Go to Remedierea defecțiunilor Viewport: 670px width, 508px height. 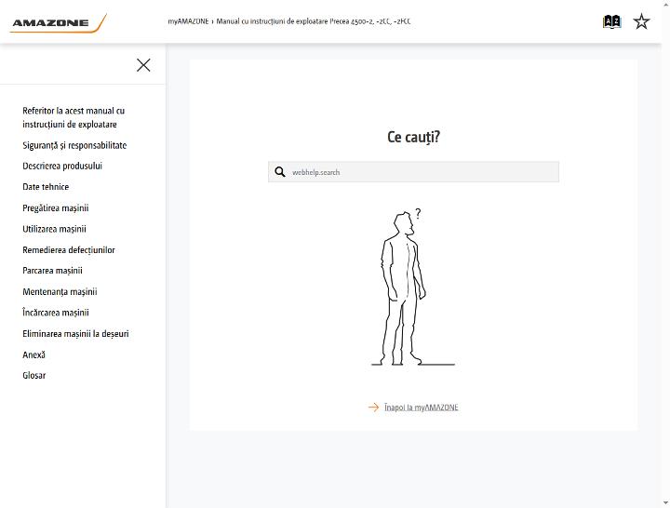[x=69, y=250]
